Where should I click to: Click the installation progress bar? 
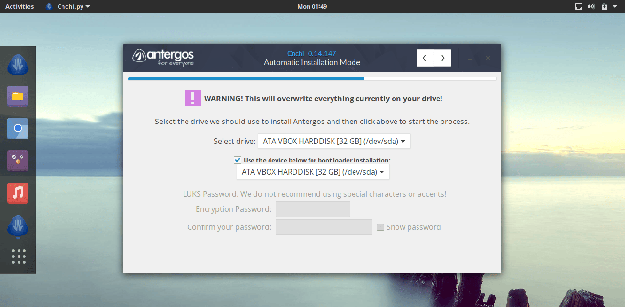pyautogui.click(x=312, y=78)
